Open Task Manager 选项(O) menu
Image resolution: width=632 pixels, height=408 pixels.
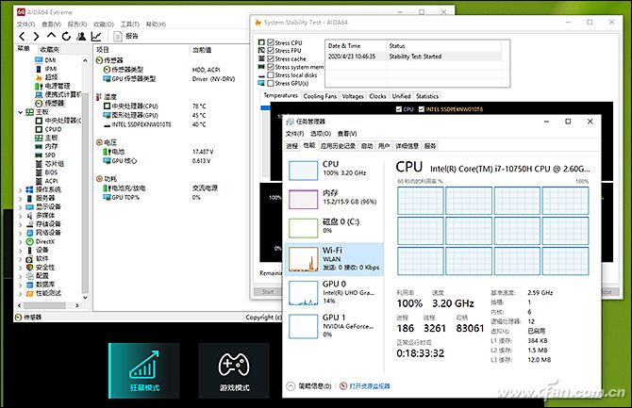click(321, 133)
